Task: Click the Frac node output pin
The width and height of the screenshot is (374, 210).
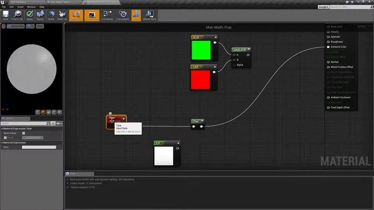Action: [202, 127]
